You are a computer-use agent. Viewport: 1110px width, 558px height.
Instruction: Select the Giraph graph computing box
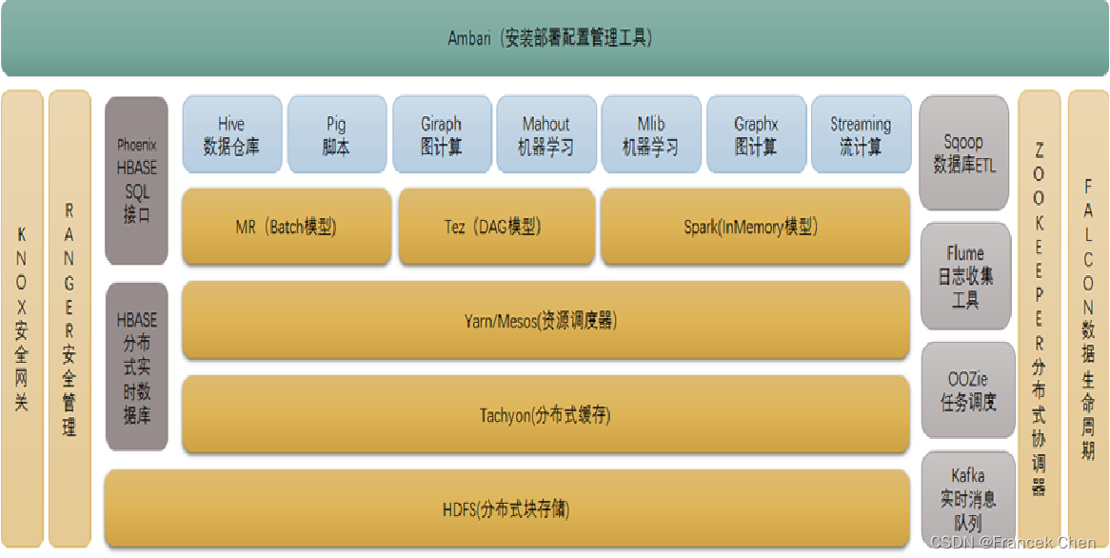click(441, 135)
